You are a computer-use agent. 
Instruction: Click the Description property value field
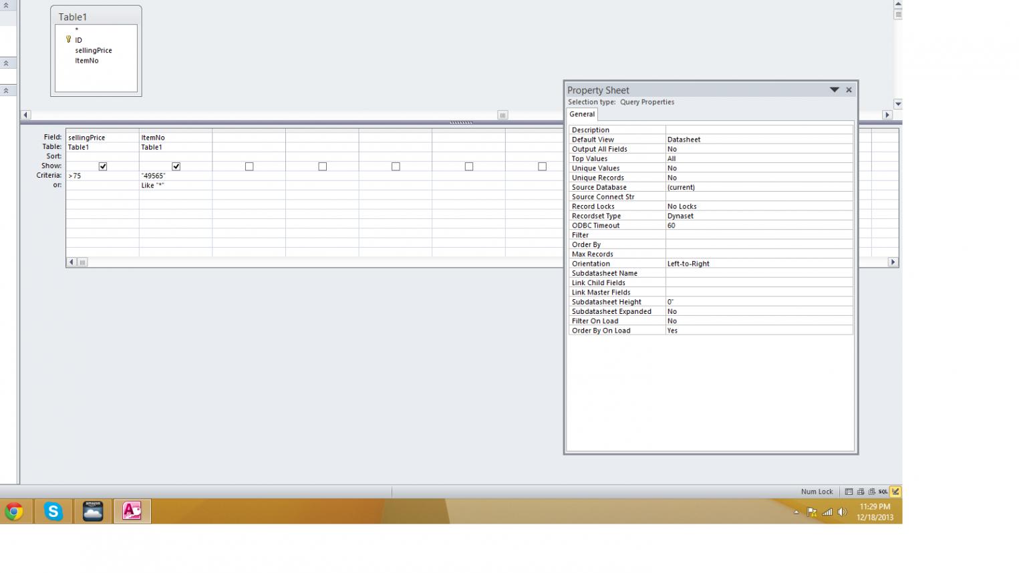tap(759, 130)
